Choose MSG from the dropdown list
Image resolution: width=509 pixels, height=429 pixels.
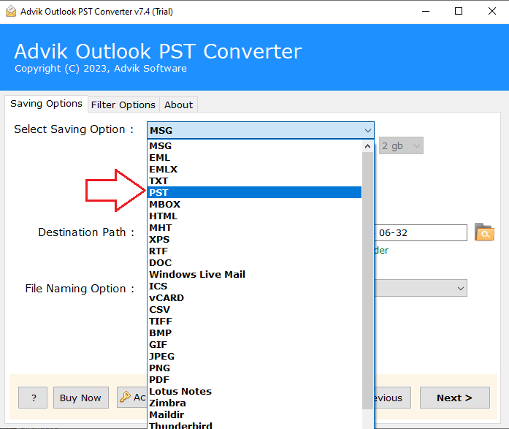coord(254,146)
